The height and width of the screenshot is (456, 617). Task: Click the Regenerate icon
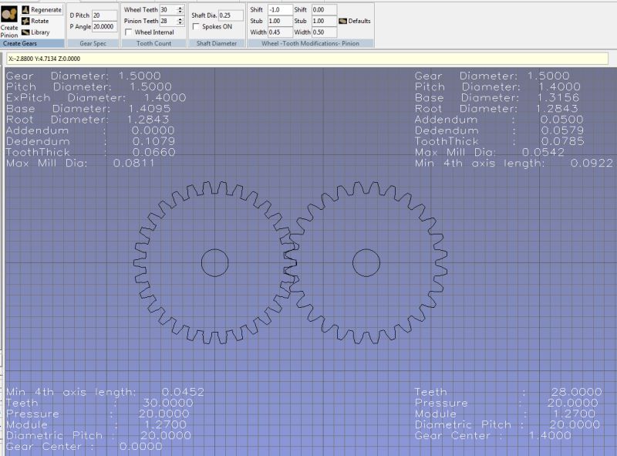(25, 10)
